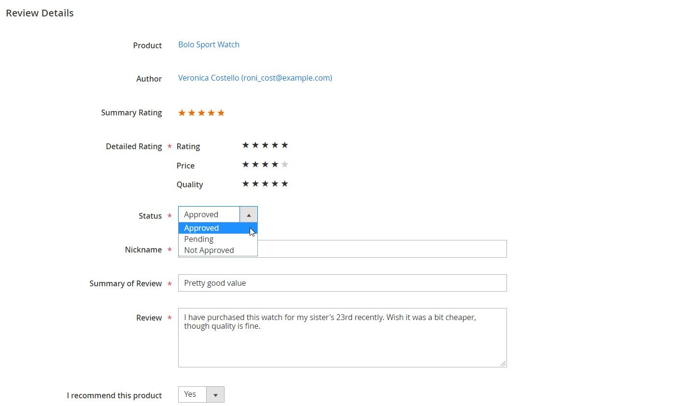
Task: Collapse the Status dropdown via its arrow
Action: [x=249, y=214]
